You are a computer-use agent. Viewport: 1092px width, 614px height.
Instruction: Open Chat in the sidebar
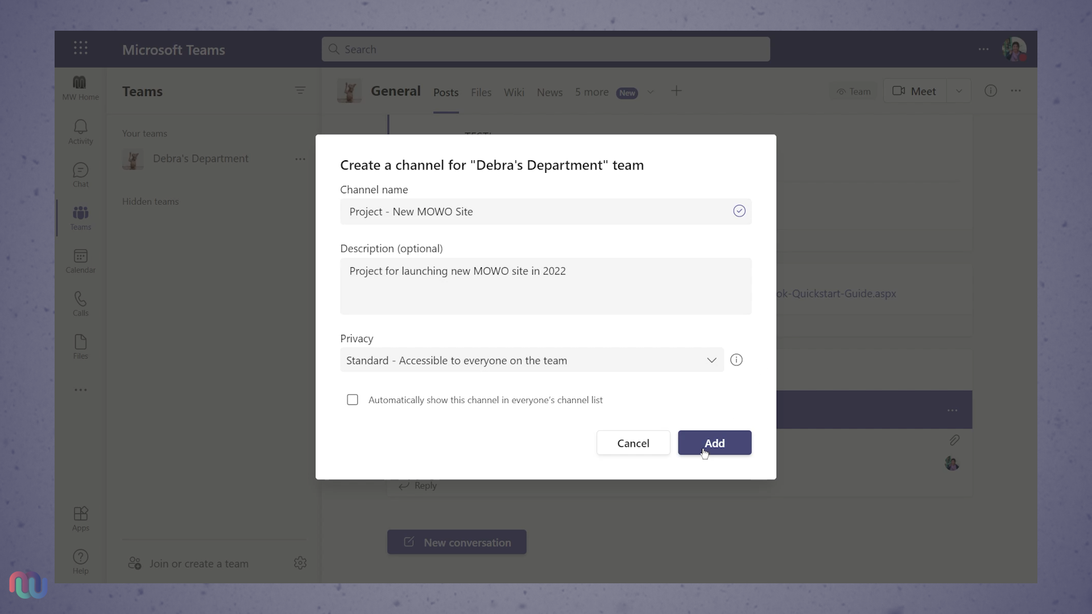click(x=80, y=175)
